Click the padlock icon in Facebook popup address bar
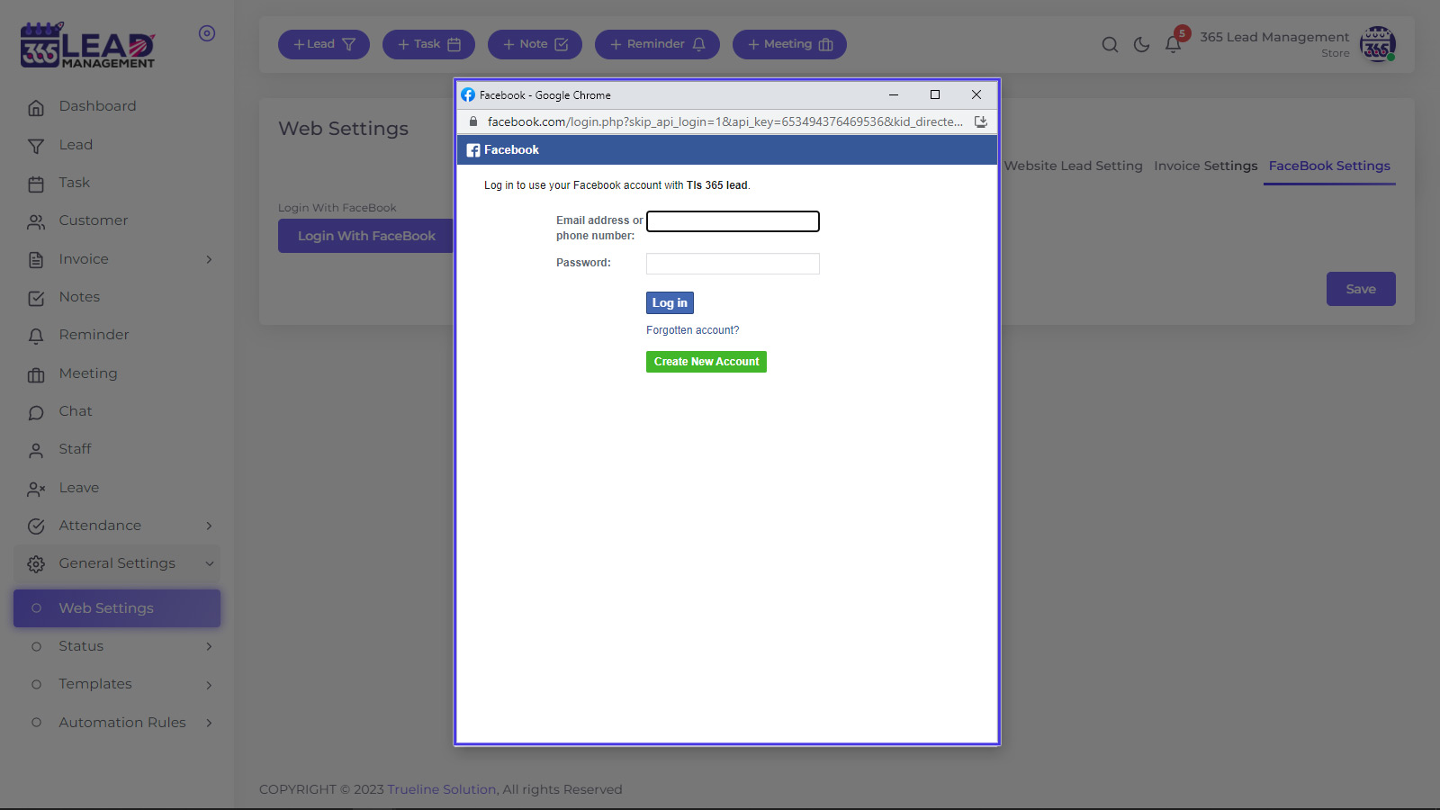The image size is (1440, 810). 473,121
